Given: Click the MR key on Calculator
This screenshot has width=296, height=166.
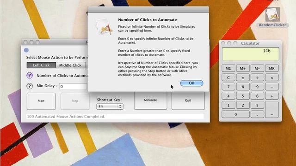Looking at the screenshot, I should click(271, 68).
